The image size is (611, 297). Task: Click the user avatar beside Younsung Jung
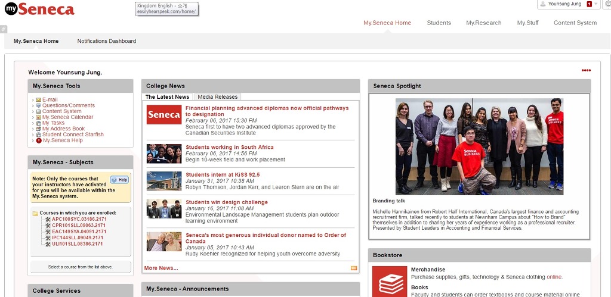(x=543, y=4)
